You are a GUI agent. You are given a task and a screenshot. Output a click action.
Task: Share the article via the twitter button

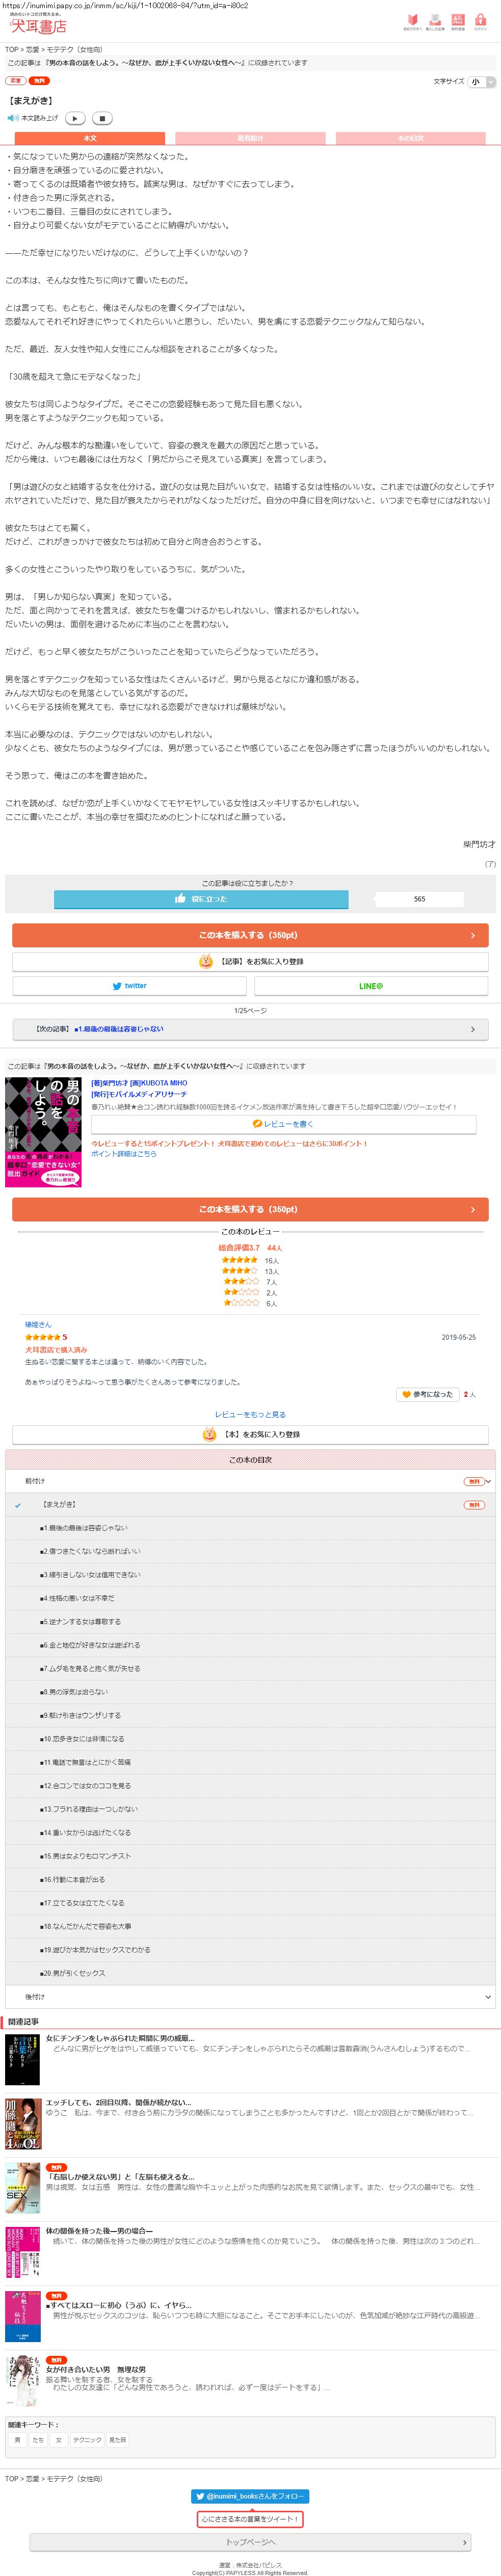point(129,985)
